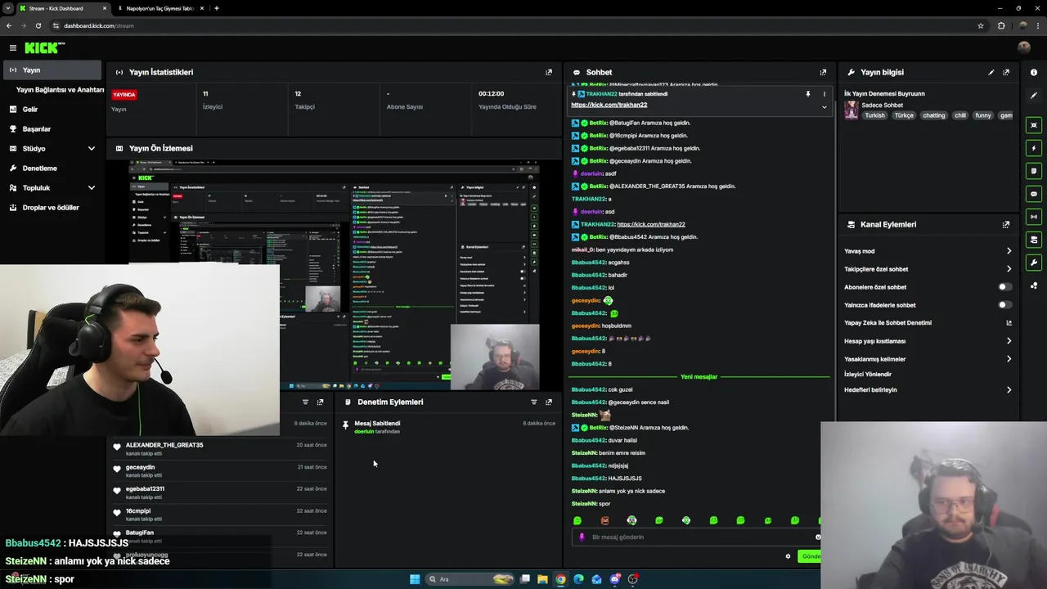1047x589 pixels.
Task: Open Hesap yaşı kısıtlaması settings
Action: point(928,341)
